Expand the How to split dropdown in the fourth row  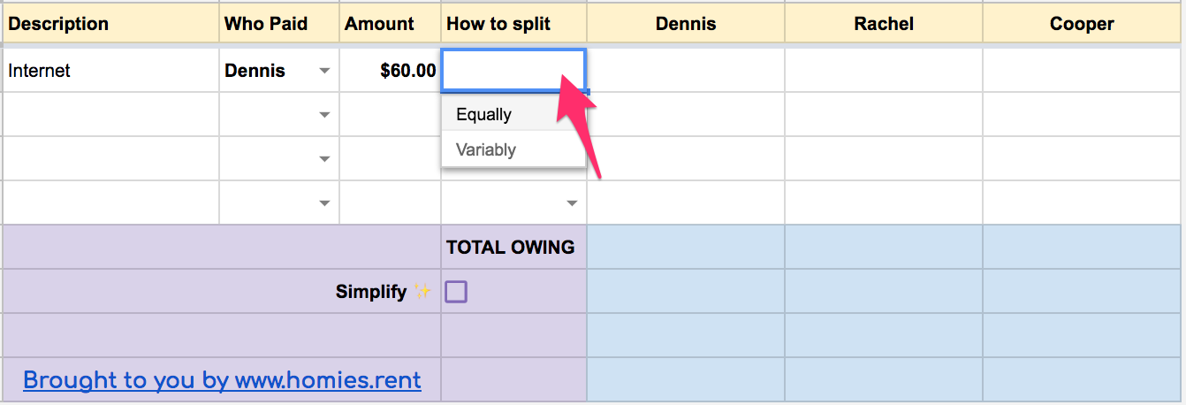coord(572,203)
